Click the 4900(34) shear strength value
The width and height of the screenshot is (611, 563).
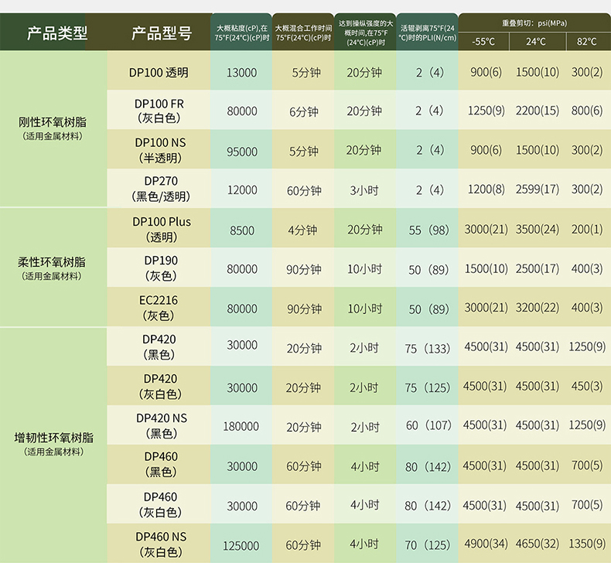point(485,544)
